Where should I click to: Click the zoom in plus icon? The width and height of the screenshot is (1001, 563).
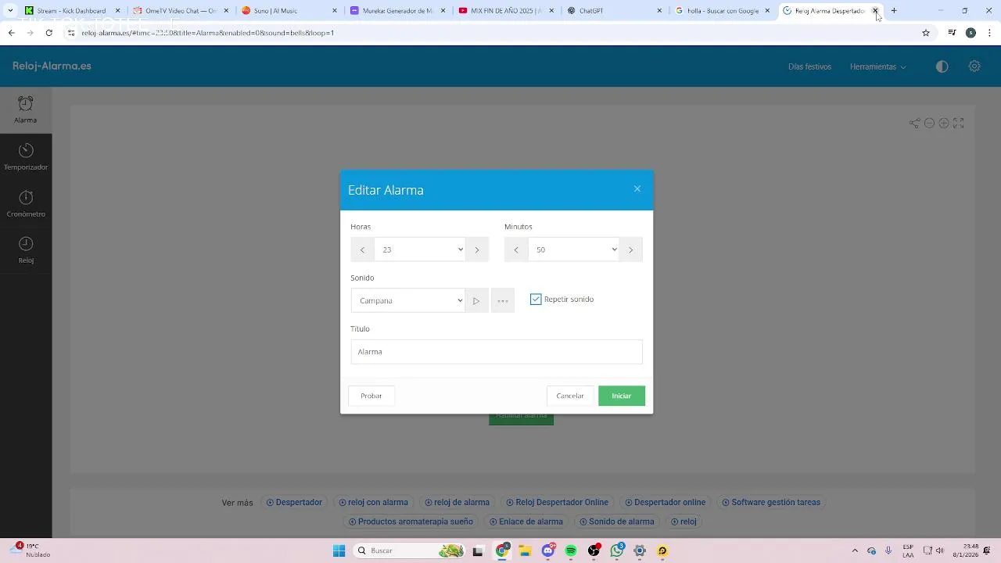pos(944,123)
